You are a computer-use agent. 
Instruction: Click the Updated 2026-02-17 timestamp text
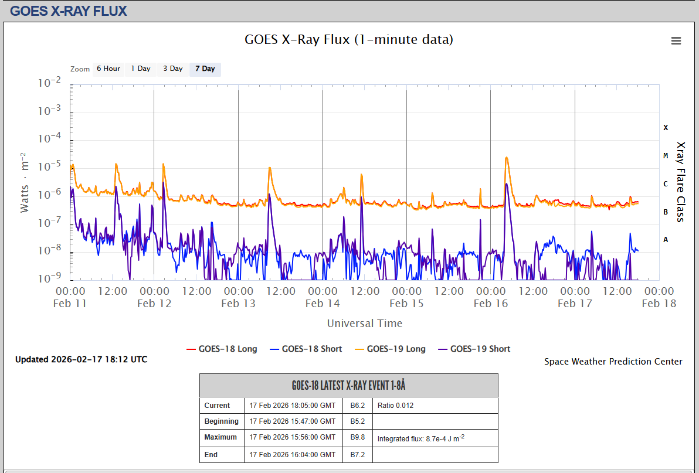pos(82,359)
